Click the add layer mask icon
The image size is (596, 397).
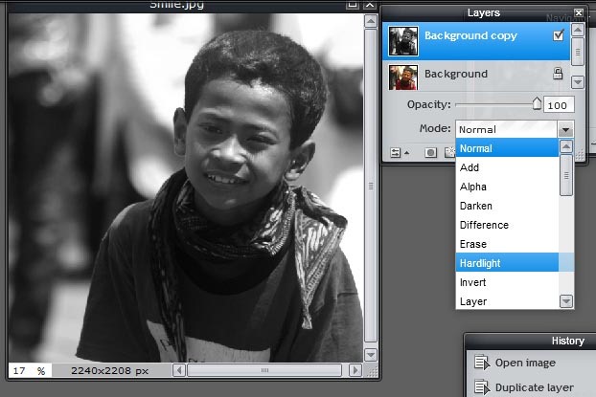pyautogui.click(x=430, y=152)
